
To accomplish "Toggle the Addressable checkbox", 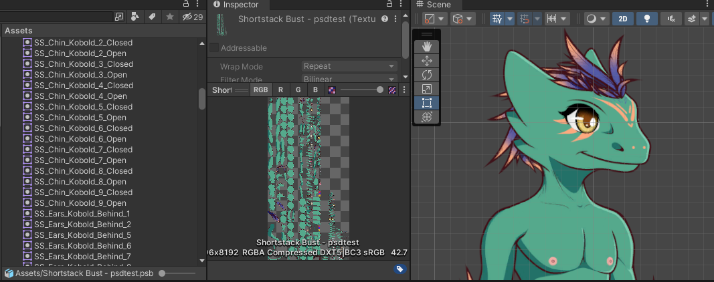I will 214,48.
